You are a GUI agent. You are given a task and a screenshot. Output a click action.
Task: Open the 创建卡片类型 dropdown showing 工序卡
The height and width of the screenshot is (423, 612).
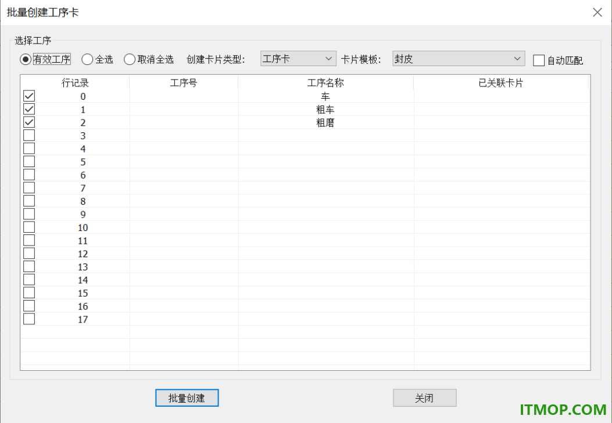pyautogui.click(x=298, y=59)
